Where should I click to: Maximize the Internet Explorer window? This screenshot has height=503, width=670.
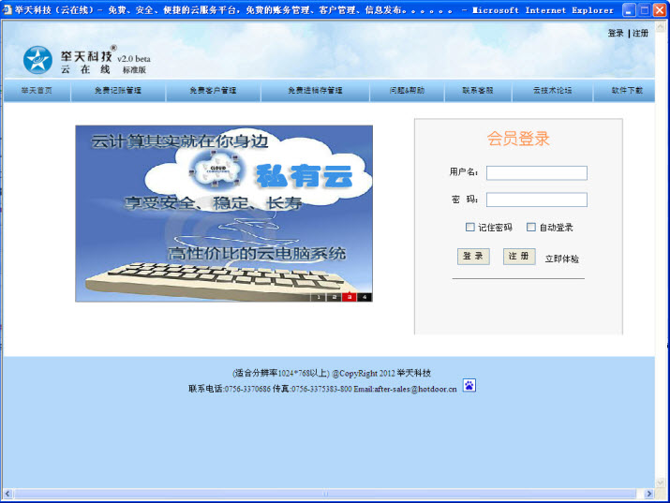click(x=645, y=9)
